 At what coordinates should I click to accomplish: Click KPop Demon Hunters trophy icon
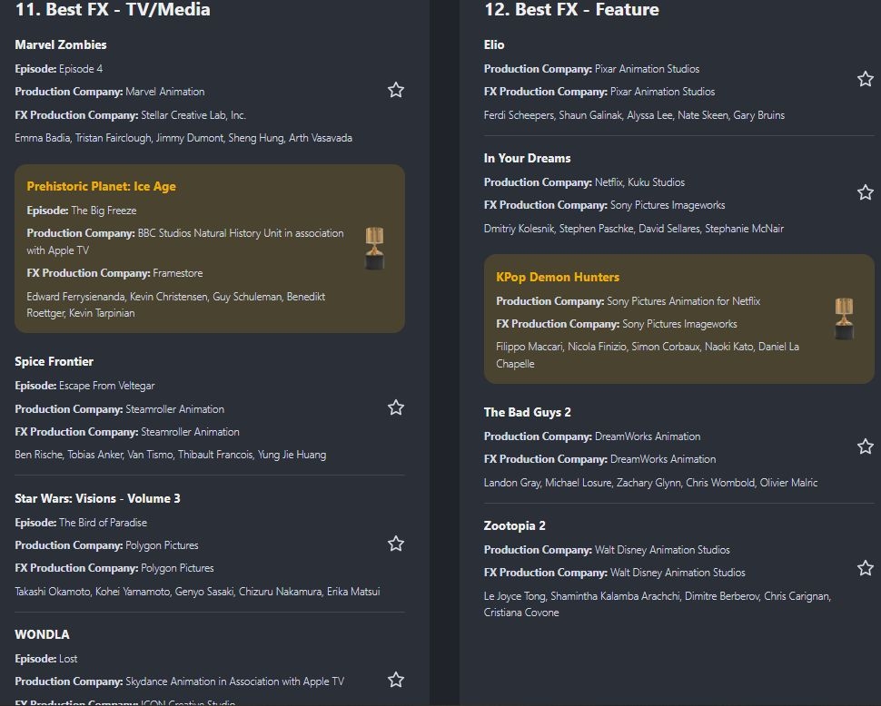pyautogui.click(x=844, y=319)
